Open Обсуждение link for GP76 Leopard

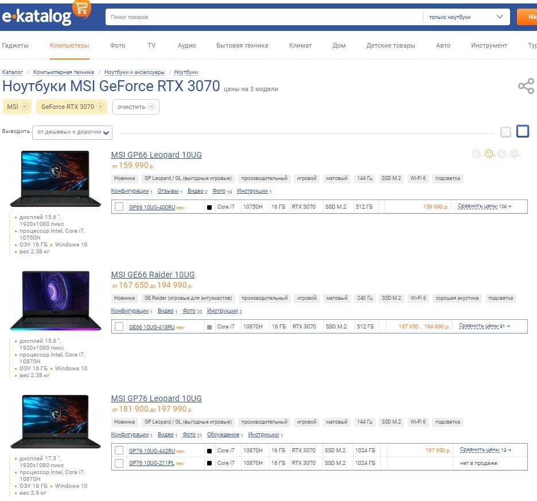[x=223, y=435]
